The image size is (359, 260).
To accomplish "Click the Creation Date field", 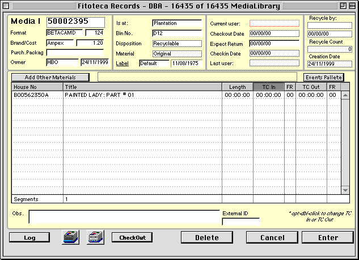I will tap(330, 64).
